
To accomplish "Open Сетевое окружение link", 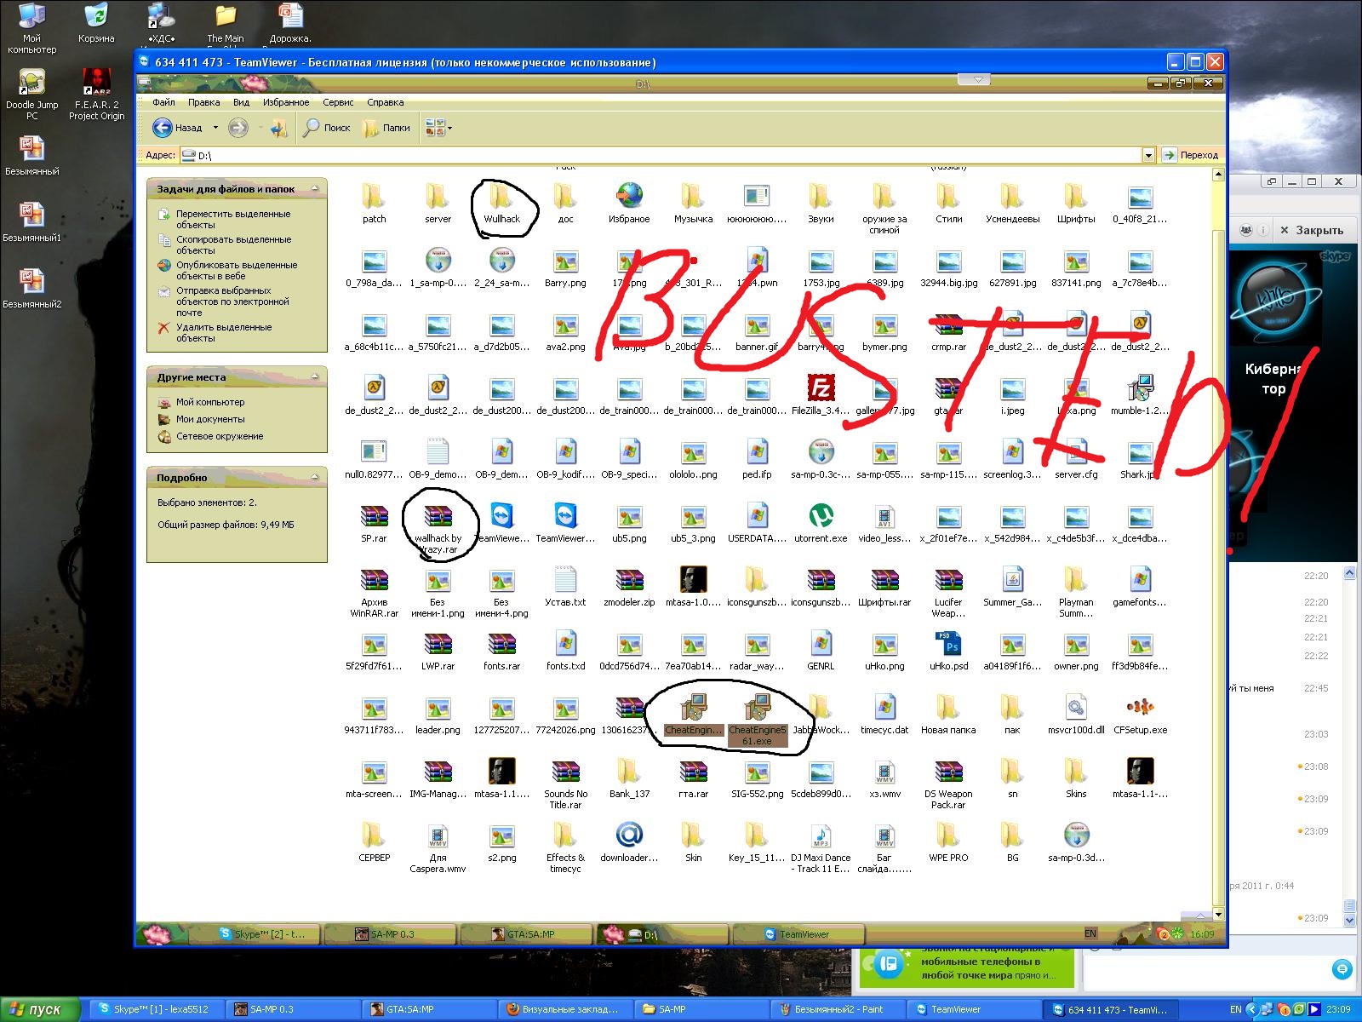I will [x=219, y=436].
